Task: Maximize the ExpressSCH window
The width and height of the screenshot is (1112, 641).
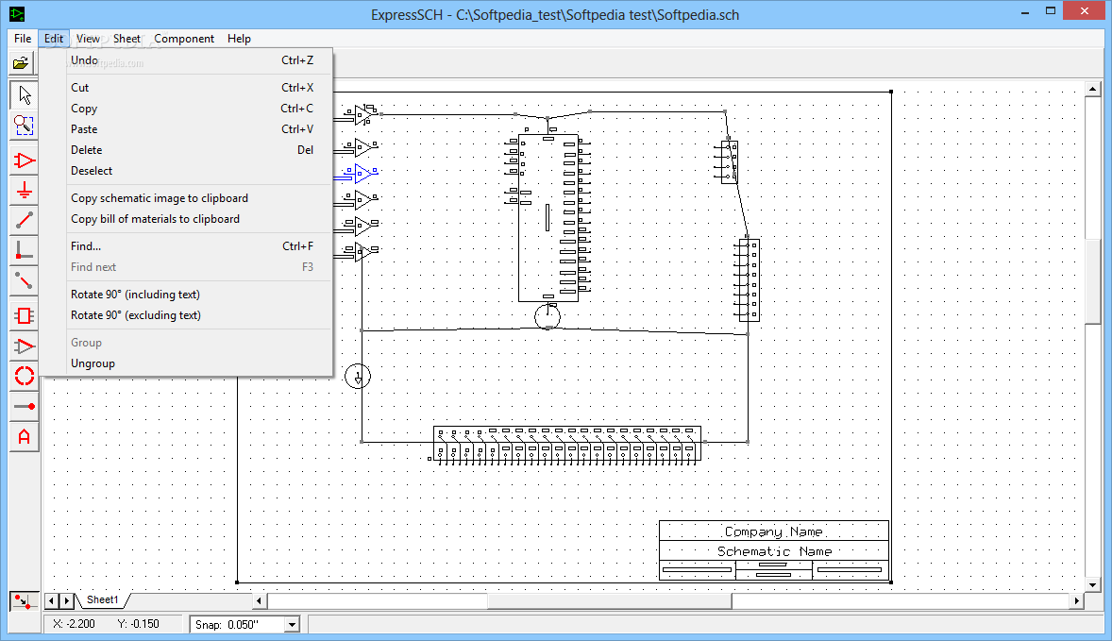Action: (1051, 12)
